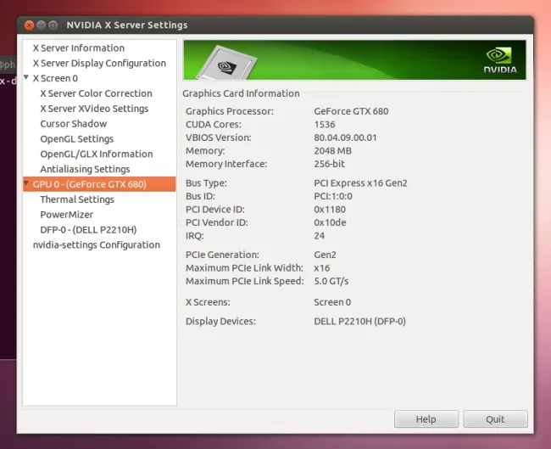Image resolution: width=551 pixels, height=449 pixels.
Task: Click the CUDA Cores: label
Action: (x=214, y=124)
